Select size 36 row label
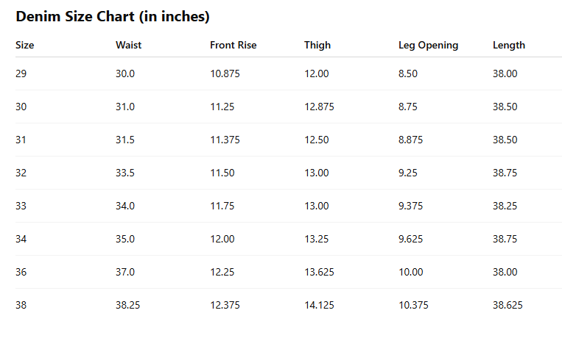This screenshot has width=562, height=338. pyautogui.click(x=21, y=272)
